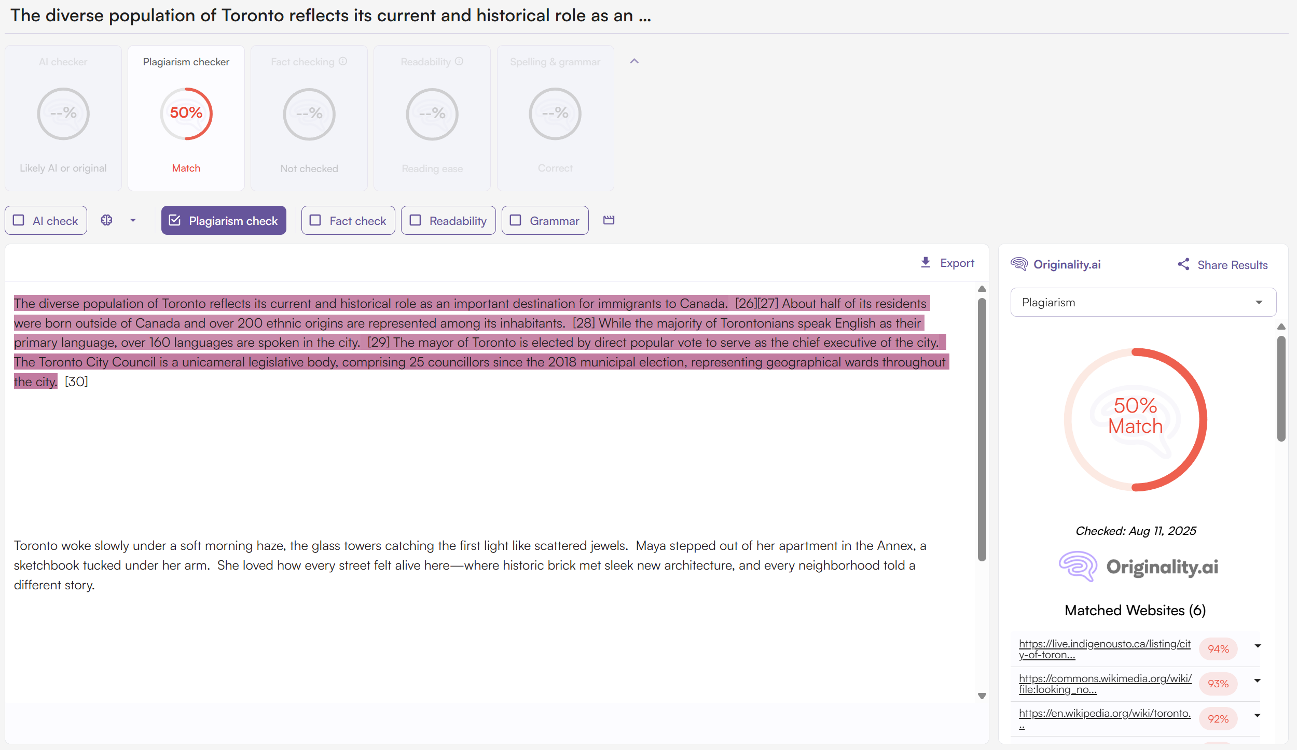Screen dimensions: 1297x750
Task: Click the brain model icon beside AI check
Action: pos(106,220)
